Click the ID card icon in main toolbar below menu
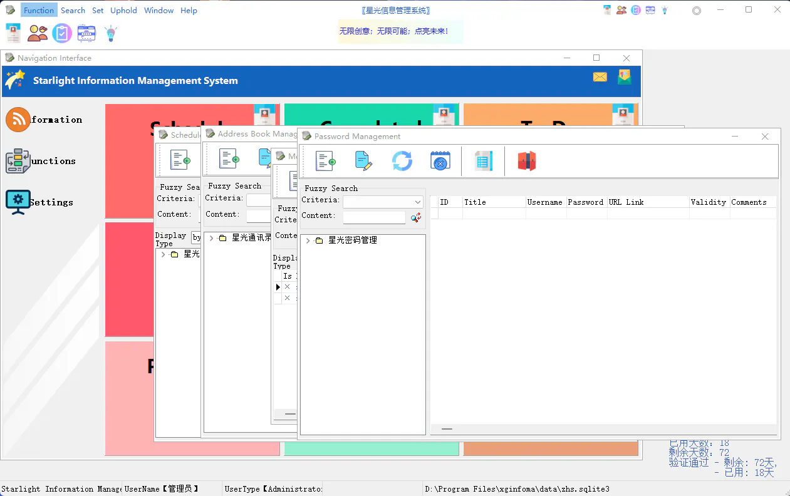Viewport: 790px width, 496px height. [x=13, y=33]
